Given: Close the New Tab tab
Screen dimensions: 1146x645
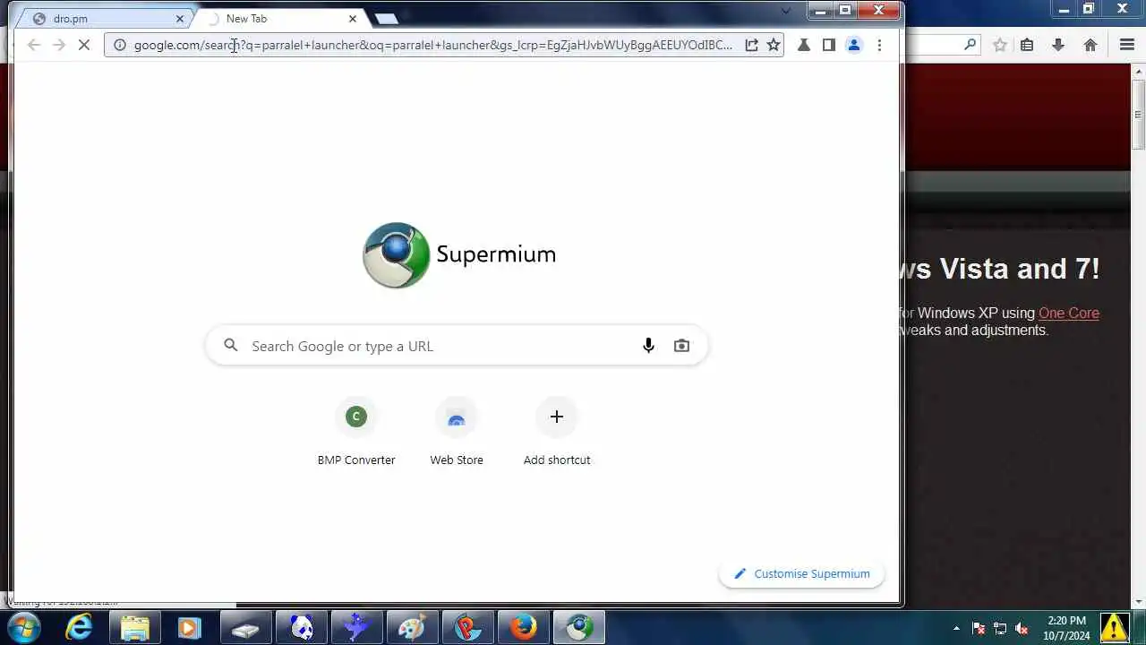Looking at the screenshot, I should (353, 19).
